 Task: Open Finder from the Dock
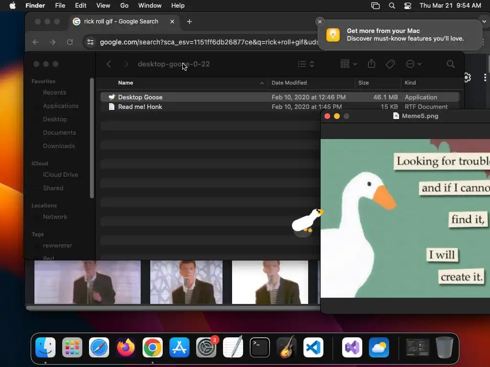pos(45,347)
